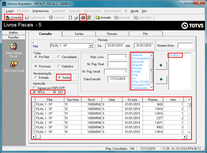Click the Consulta toolbar button
The width and height of the screenshot is (207, 153).
click(x=14, y=18)
